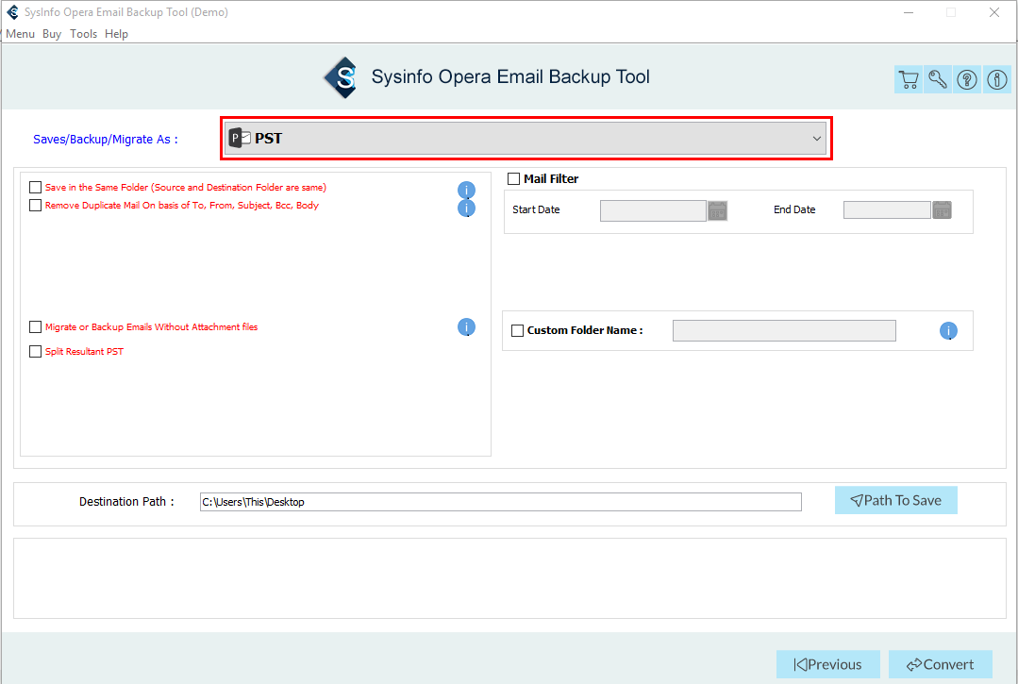Check Split Resultant PST option
The image size is (1018, 684).
[36, 351]
